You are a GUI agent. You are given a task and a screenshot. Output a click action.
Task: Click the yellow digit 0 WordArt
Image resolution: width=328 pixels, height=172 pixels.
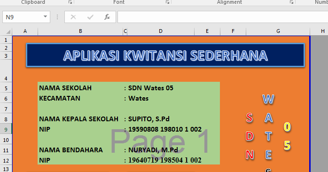[288, 127]
